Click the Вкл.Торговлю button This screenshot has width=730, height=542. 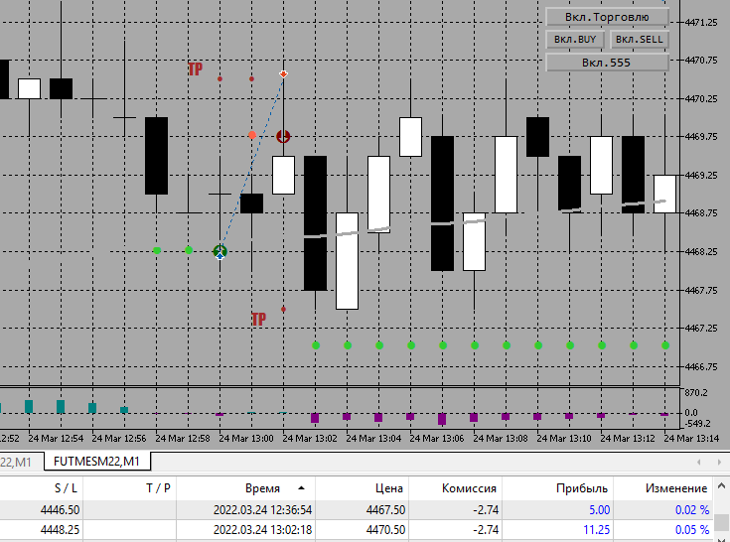click(x=607, y=17)
